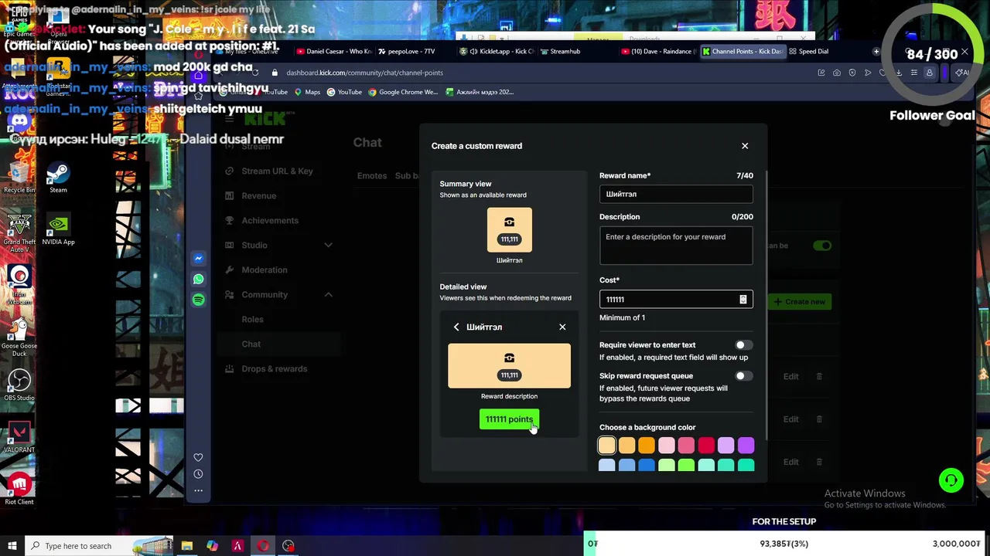Screen dimensions: 990x556
Task: Launch VALORANT from the desktop
Action: 19,437
